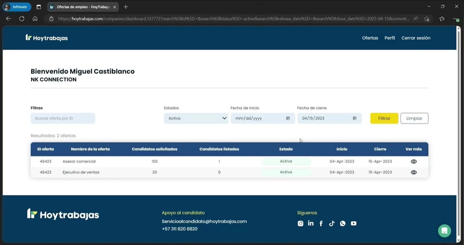The width and height of the screenshot is (464, 245).
Task: Open browser settings and more menu
Action: point(455,19)
